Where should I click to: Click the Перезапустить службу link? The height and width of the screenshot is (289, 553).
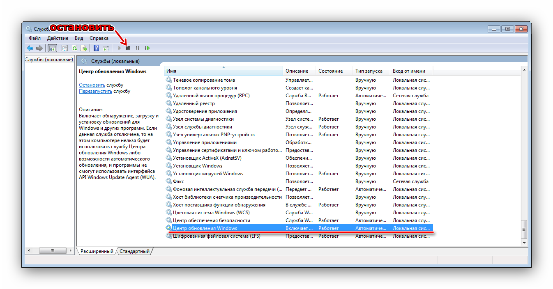[95, 91]
